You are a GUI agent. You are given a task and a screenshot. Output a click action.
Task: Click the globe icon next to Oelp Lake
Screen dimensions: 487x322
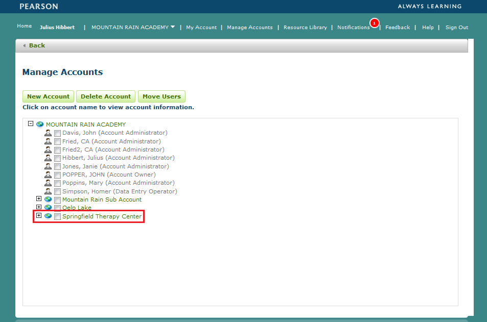(x=48, y=208)
